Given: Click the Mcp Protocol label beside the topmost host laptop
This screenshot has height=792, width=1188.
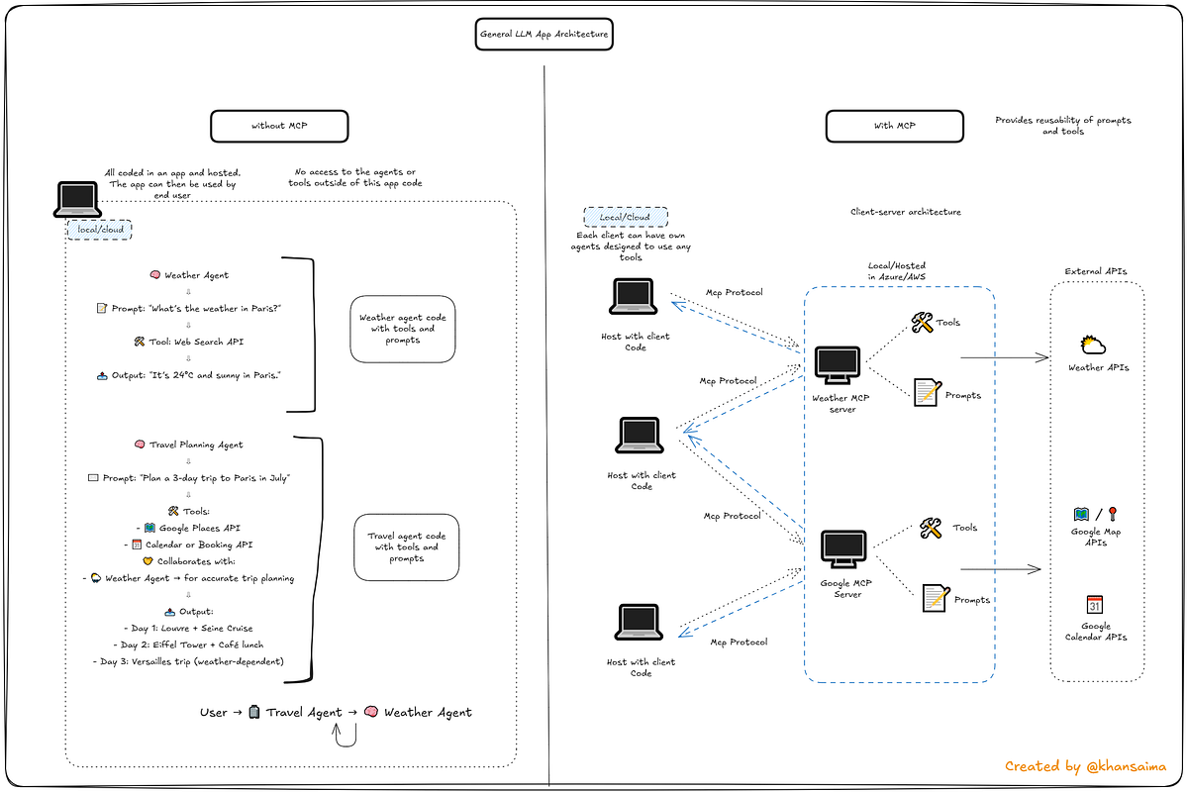Looking at the screenshot, I should pos(734,292).
